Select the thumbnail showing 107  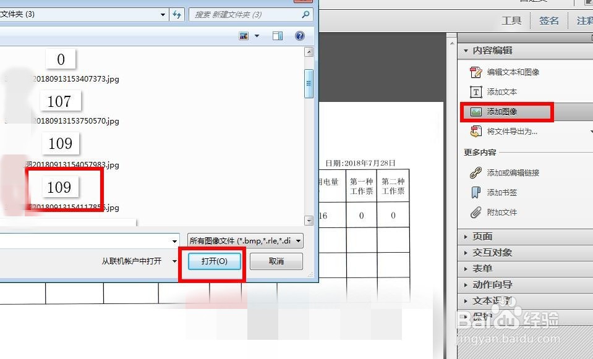pos(59,101)
